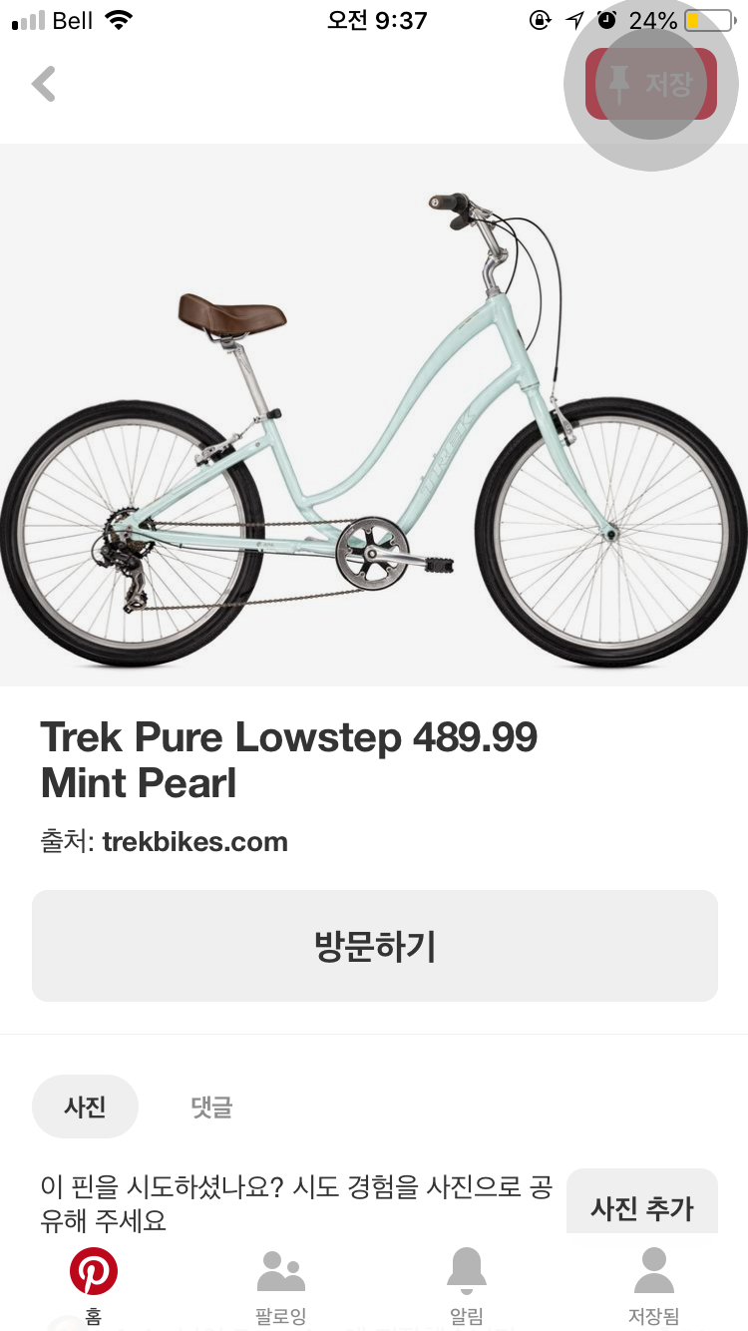Switch to the 댓글 tab
Image resolution: width=748 pixels, height=1331 pixels.
(211, 1107)
